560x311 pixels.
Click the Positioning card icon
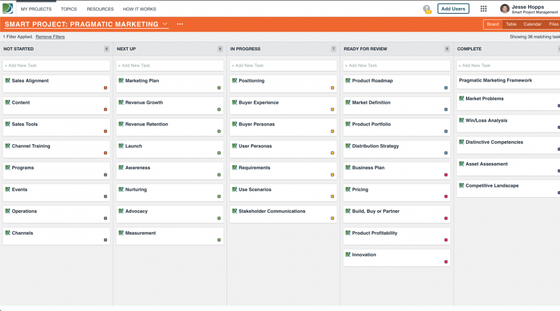[235, 80]
